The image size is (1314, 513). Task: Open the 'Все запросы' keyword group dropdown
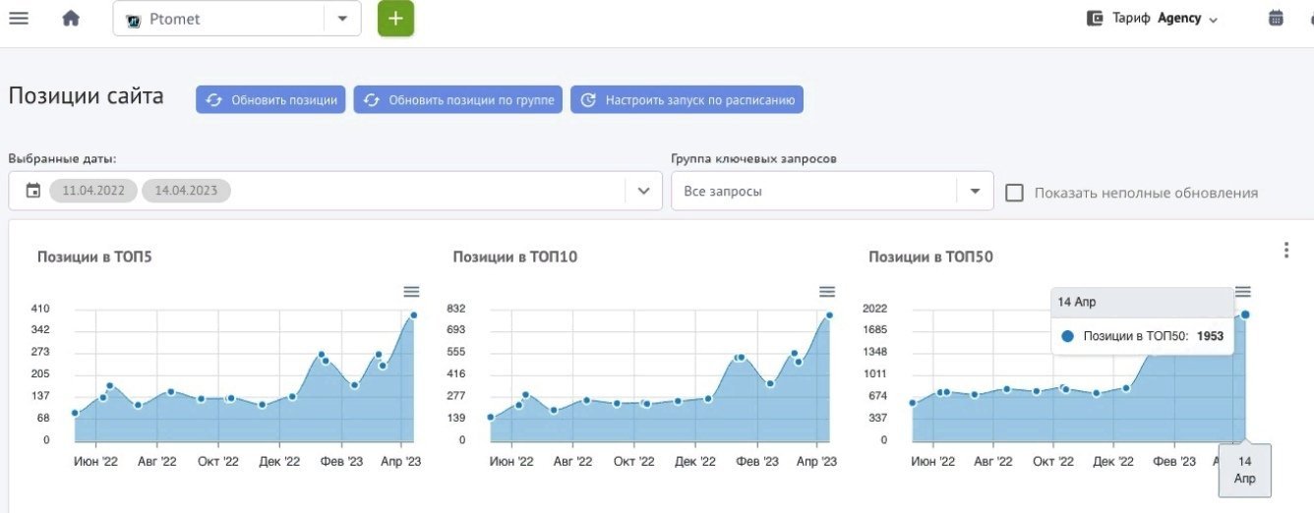click(x=975, y=191)
